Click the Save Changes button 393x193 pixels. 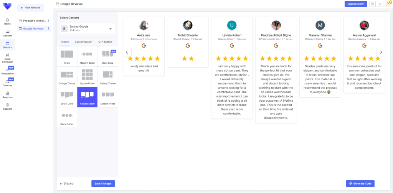point(103,183)
